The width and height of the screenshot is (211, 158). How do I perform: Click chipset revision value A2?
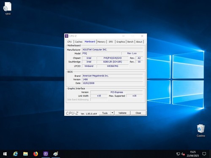click(139, 58)
